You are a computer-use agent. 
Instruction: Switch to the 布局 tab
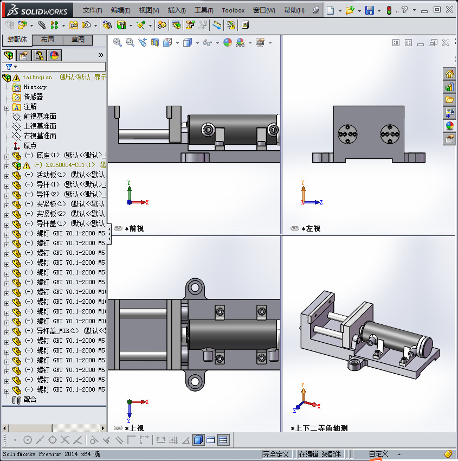point(47,40)
